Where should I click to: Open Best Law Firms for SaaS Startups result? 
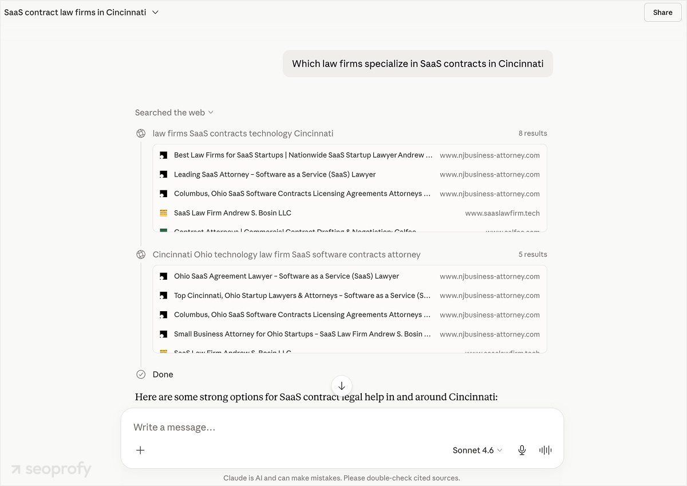click(x=350, y=155)
